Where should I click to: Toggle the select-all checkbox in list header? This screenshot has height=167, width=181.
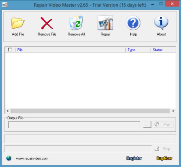click(x=10, y=50)
